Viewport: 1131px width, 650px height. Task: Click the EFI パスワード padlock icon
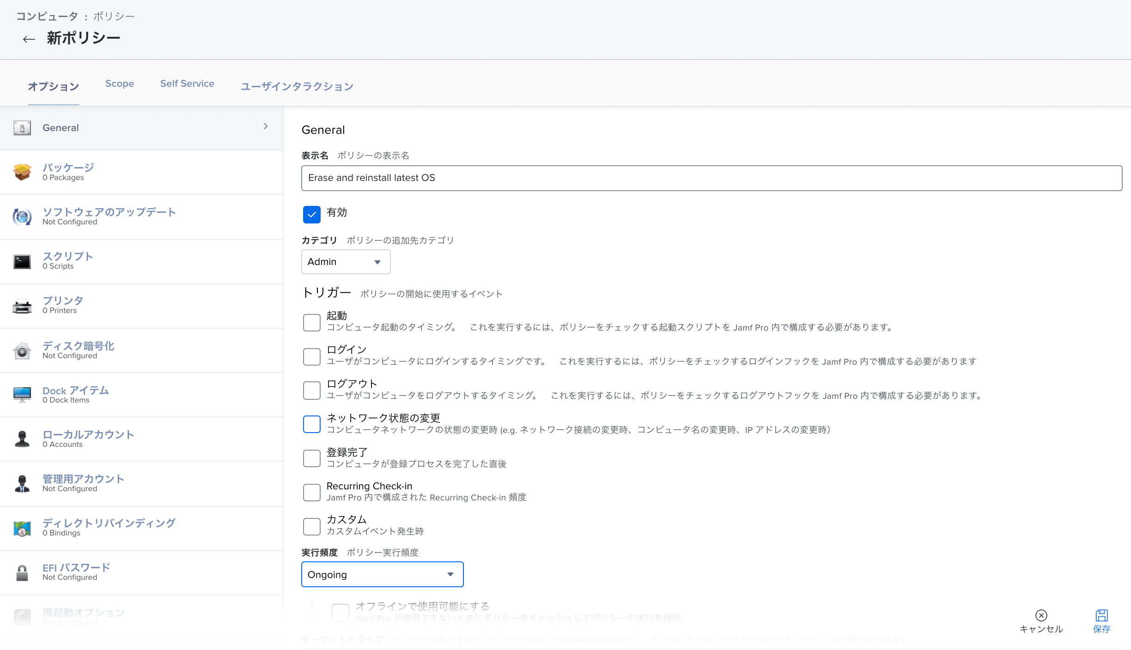coord(22,572)
